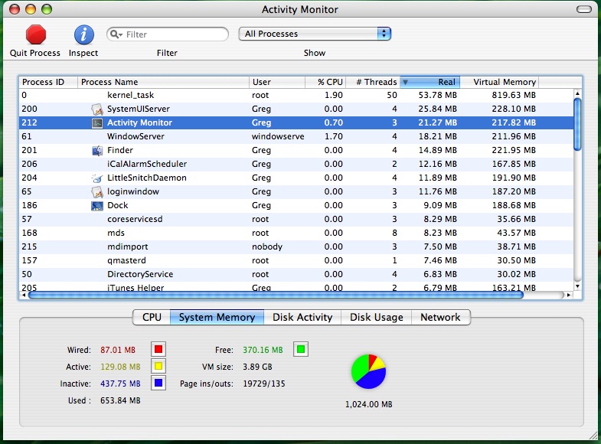Select the Dock process icon
Image resolution: width=601 pixels, height=444 pixels.
point(97,206)
